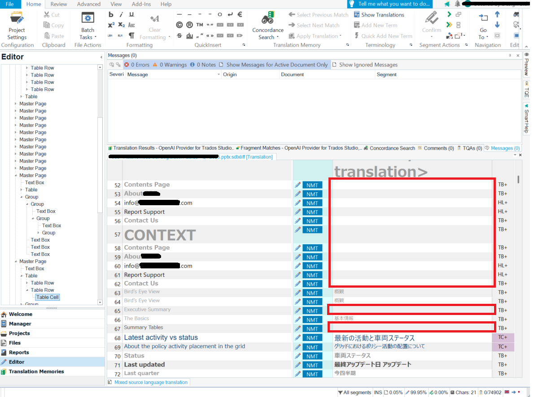538x397 pixels.
Task: Apply underline formatting
Action: pyautogui.click(x=131, y=15)
